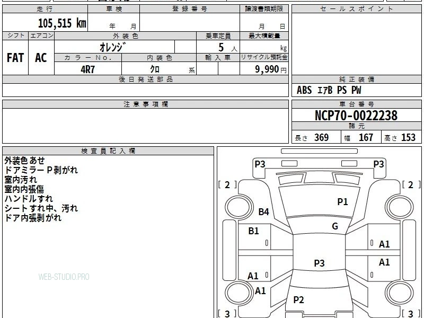
Task: Click the P2 mark on the diagram
Action: click(298, 299)
